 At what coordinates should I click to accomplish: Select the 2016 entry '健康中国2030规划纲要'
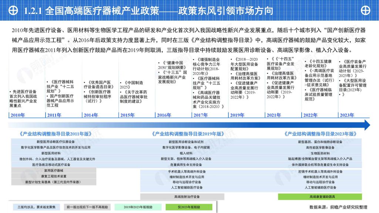172,65
